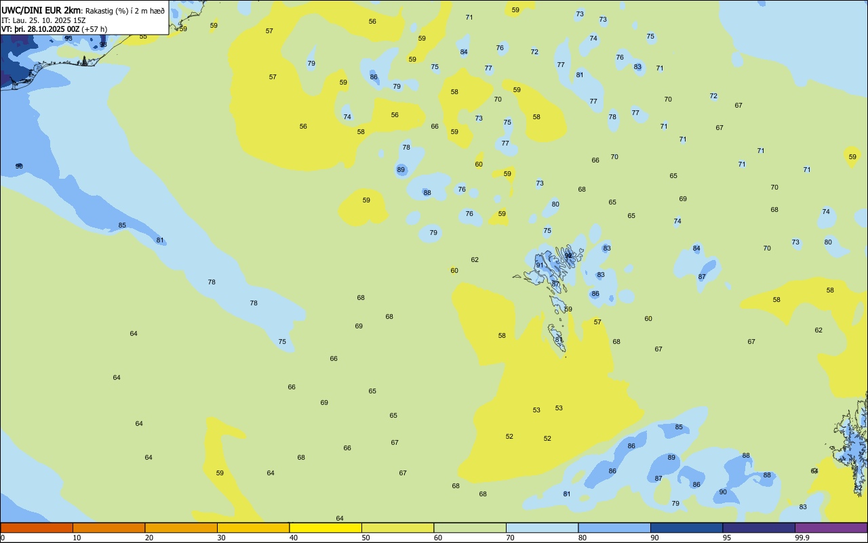The height and width of the screenshot is (543, 868).
Task: Click the dark orange 0–10 legend swatch
Action: pyautogui.click(x=37, y=527)
